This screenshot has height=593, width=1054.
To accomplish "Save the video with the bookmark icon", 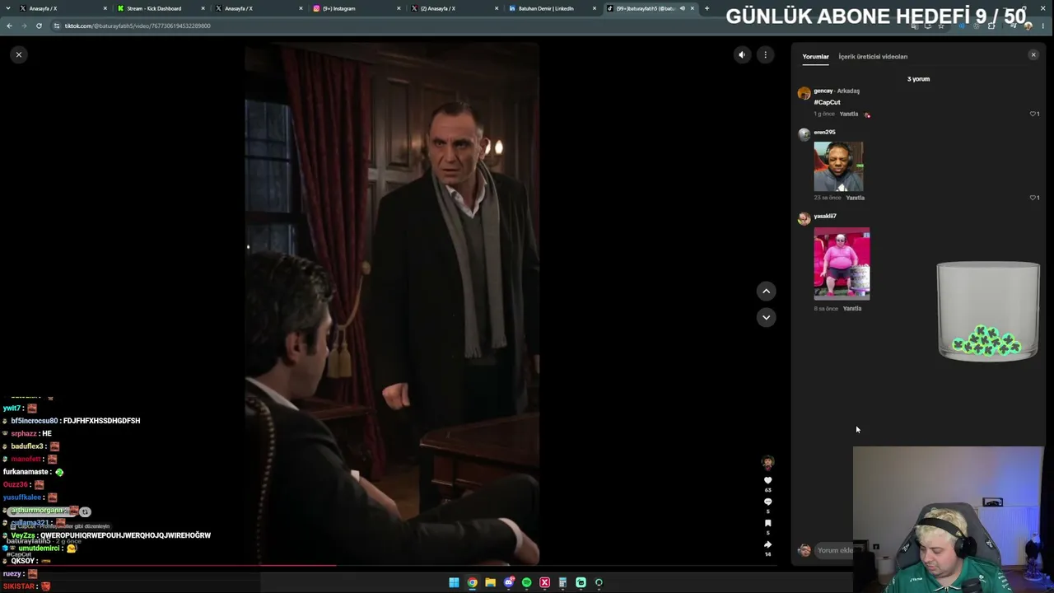I will click(x=767, y=523).
